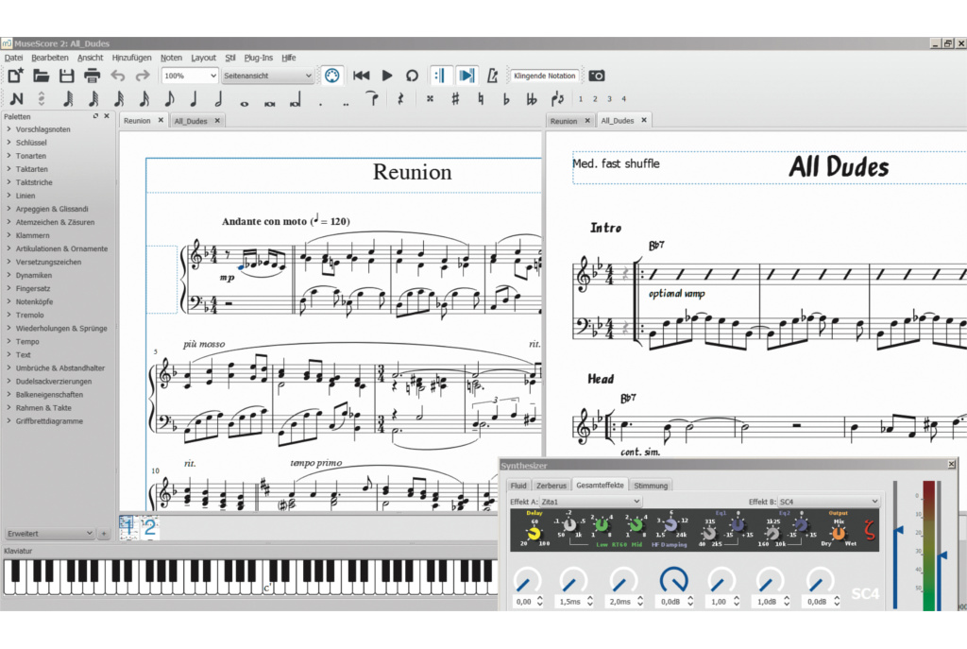Toggle loop playback icon
The image size is (967, 649).
tap(412, 76)
